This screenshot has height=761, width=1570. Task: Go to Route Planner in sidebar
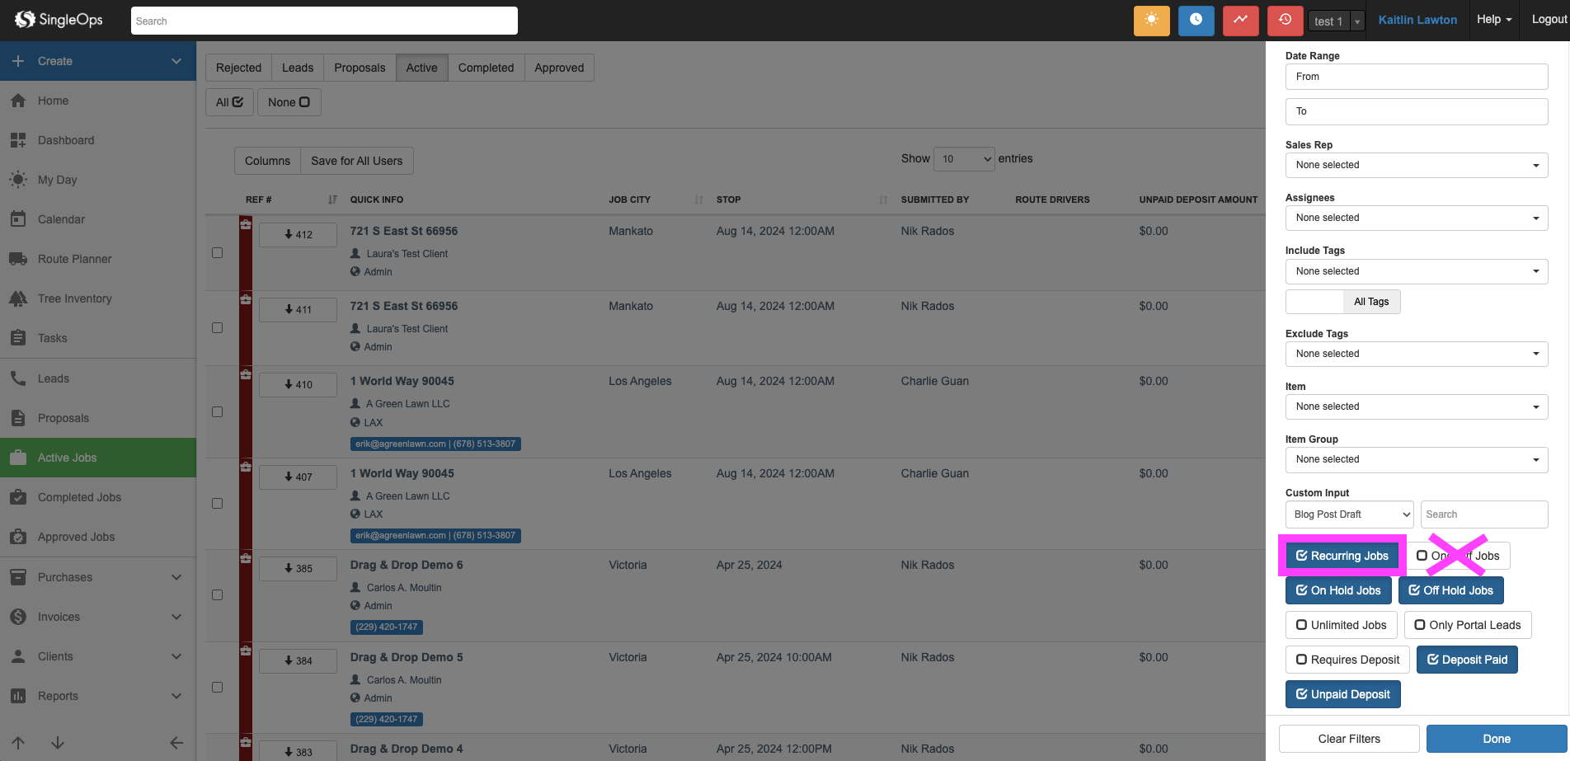(x=74, y=259)
